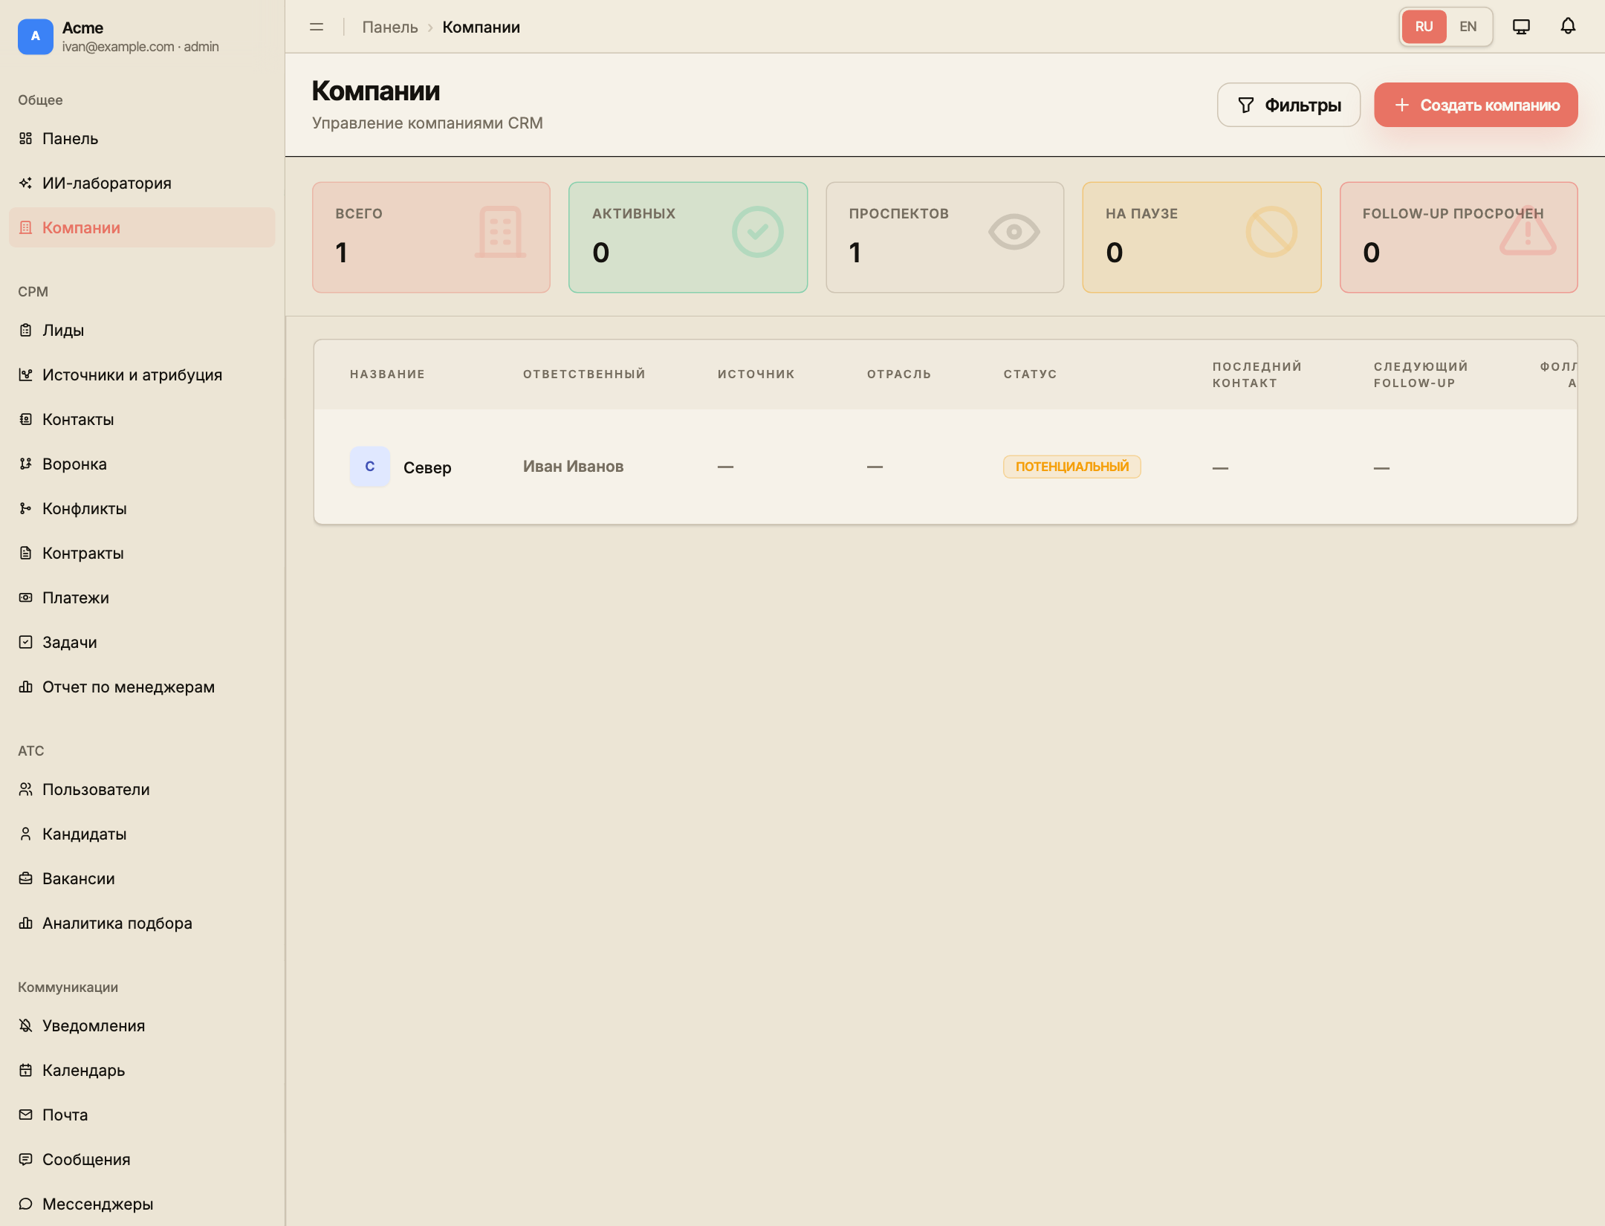Open Лиды menu item
1605x1226 pixels.
click(x=142, y=330)
